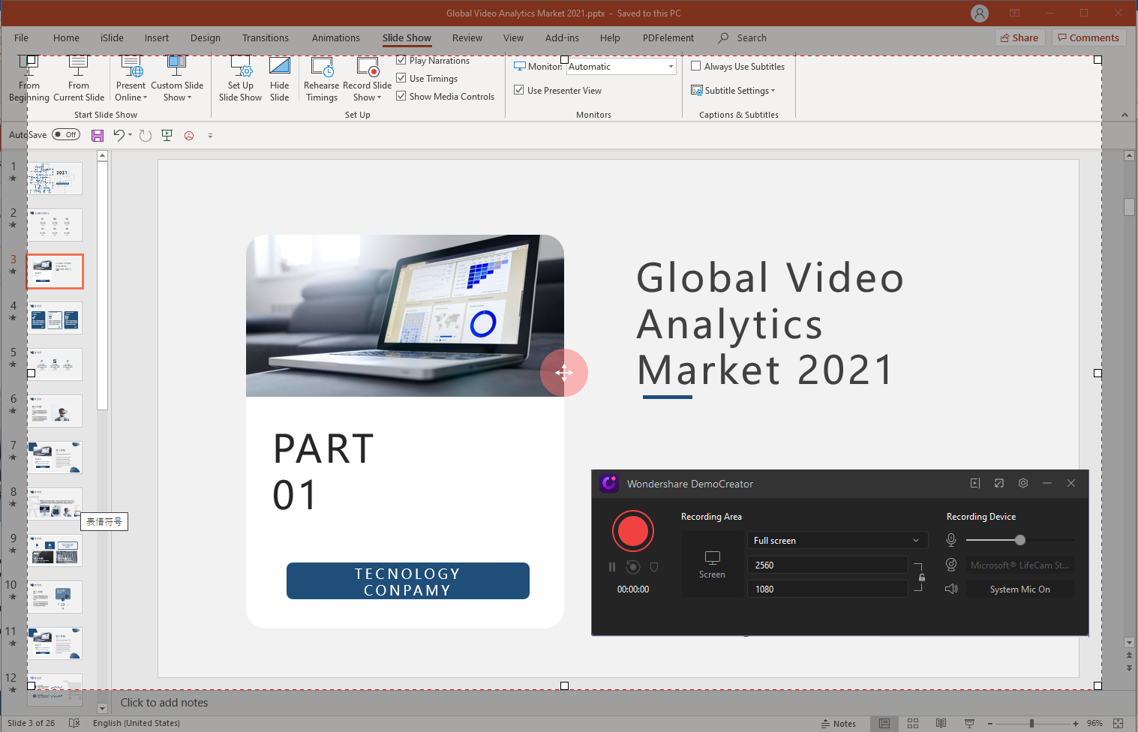The image size is (1138, 732).
Task: Click the Hide Slide icon
Action: (x=279, y=67)
